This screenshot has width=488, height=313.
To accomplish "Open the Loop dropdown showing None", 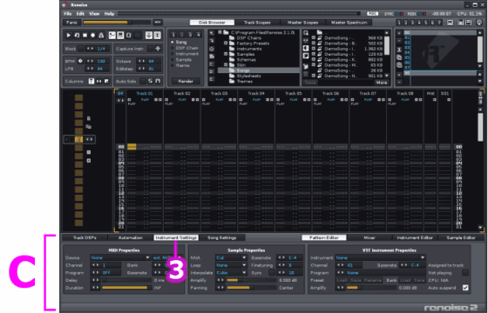I will pyautogui.click(x=232, y=265).
